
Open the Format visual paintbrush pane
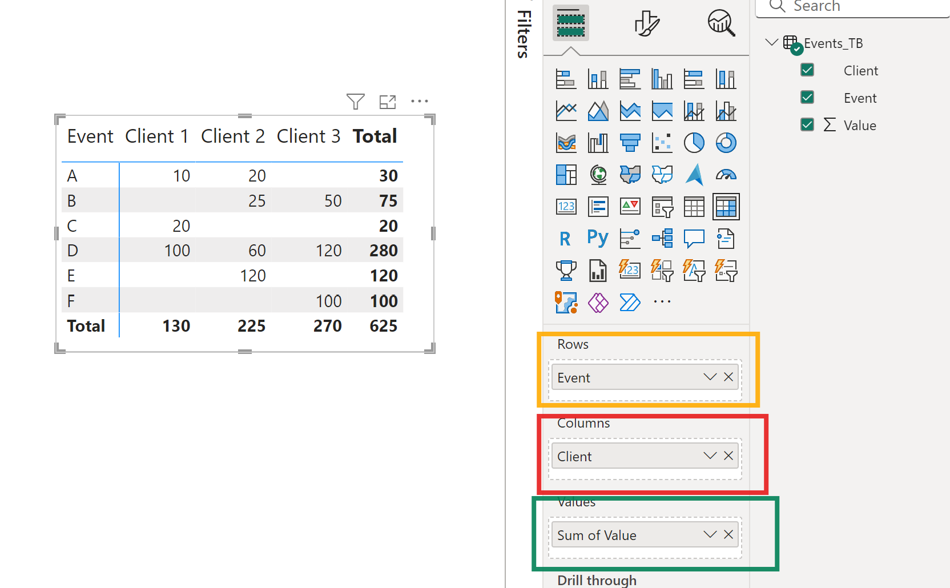point(646,23)
